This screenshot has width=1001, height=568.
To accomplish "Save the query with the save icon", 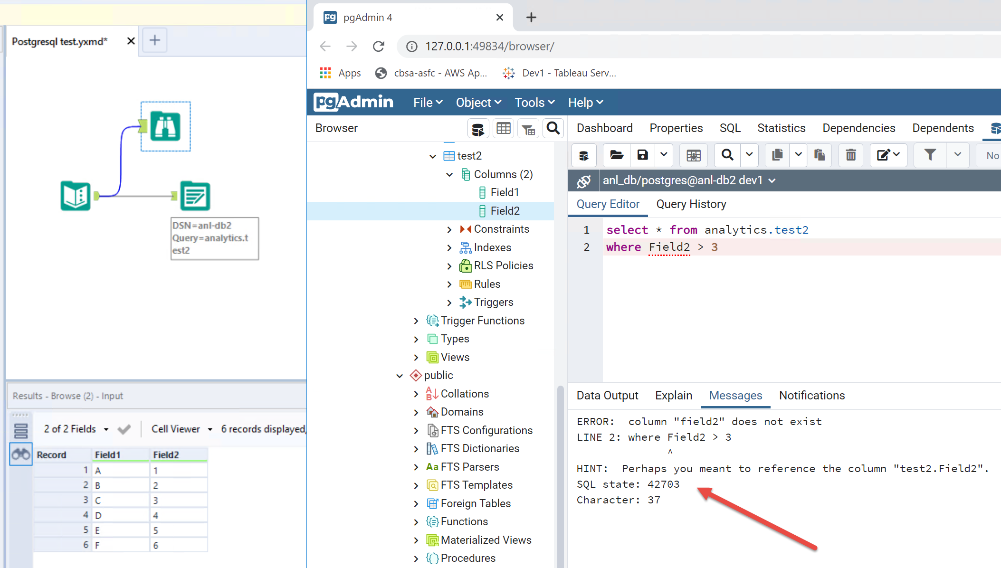I will click(x=643, y=155).
